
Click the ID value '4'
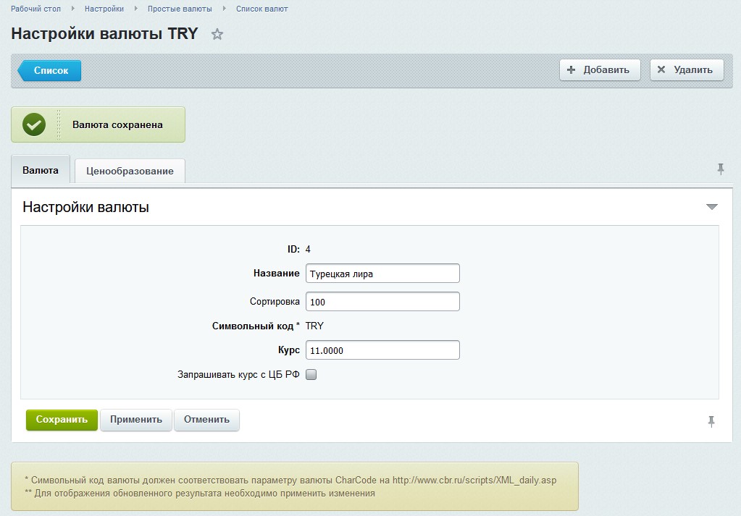308,249
